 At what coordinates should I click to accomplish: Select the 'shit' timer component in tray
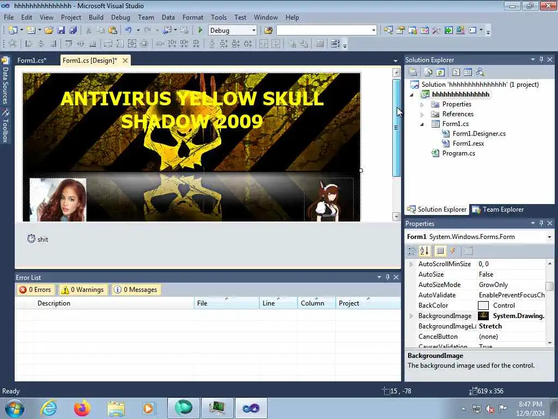[x=38, y=239]
